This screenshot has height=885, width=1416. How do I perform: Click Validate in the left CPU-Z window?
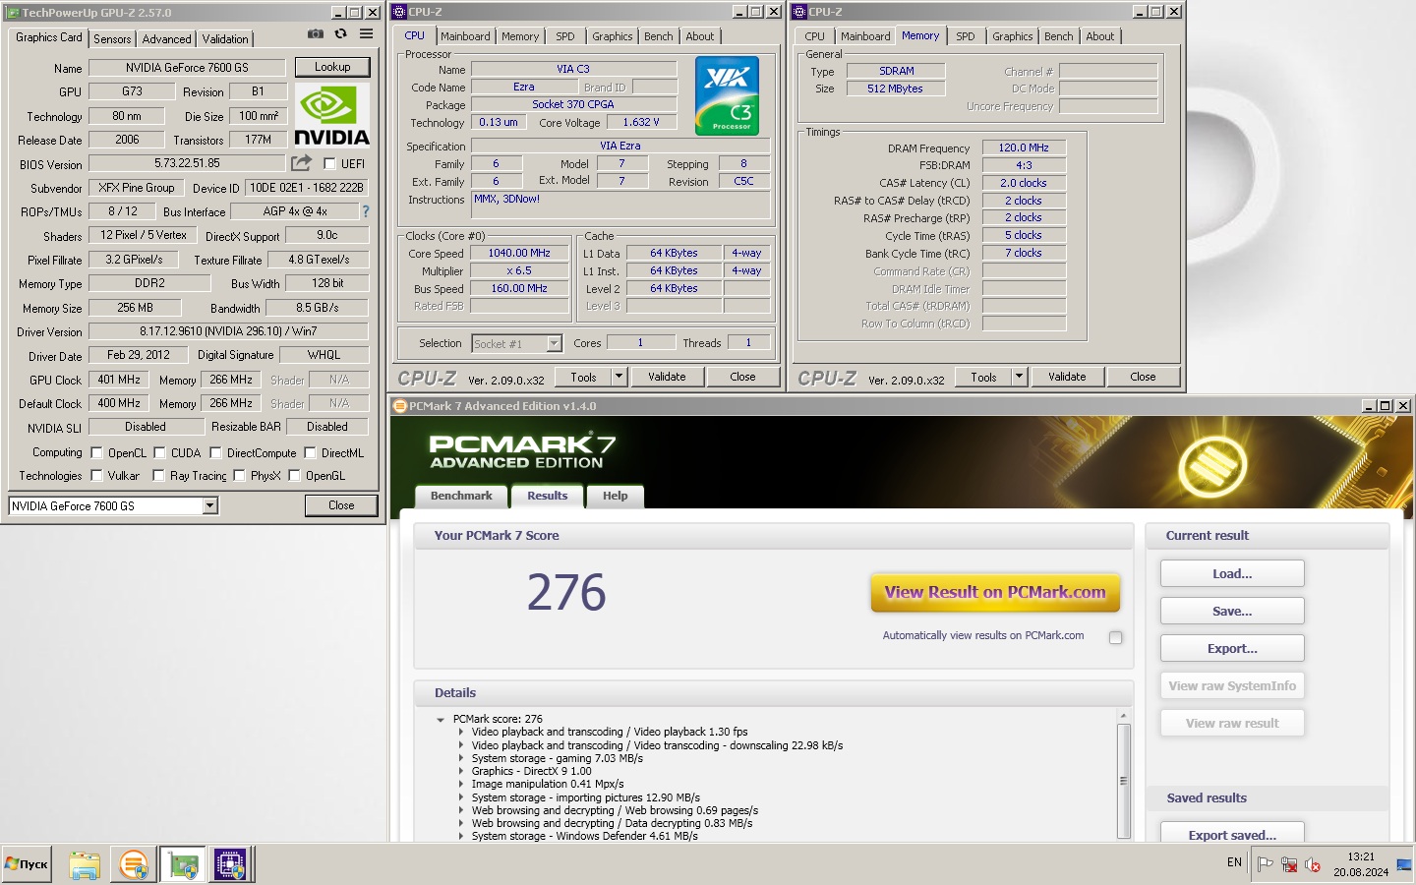pyautogui.click(x=667, y=377)
